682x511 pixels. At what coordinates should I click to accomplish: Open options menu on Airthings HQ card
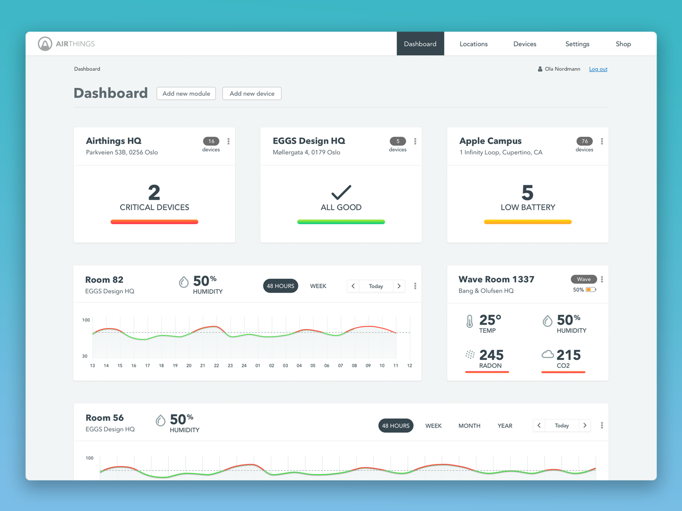click(x=228, y=141)
